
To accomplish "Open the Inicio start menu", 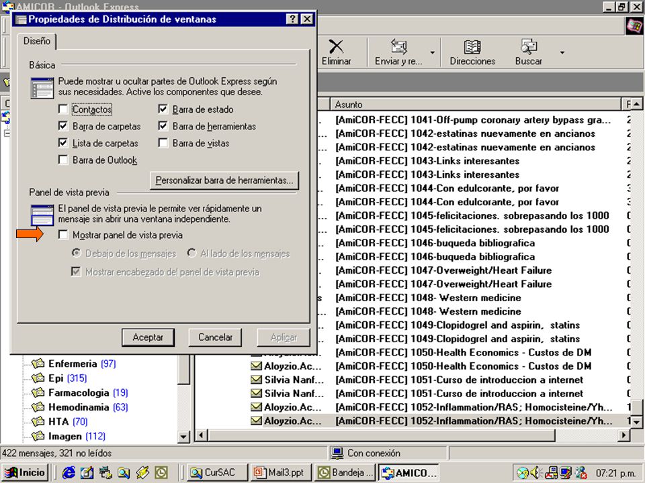I will click(x=25, y=473).
